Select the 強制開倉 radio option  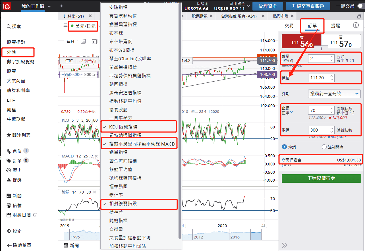pyautogui.click(x=324, y=147)
